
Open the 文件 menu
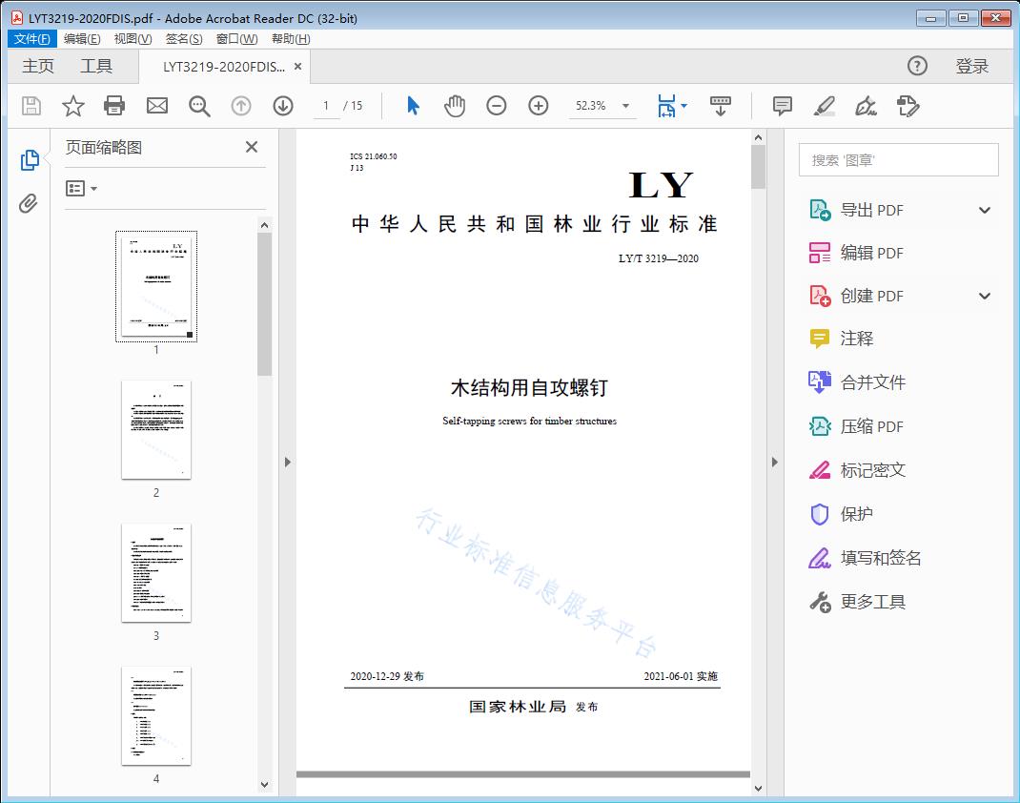[31, 38]
